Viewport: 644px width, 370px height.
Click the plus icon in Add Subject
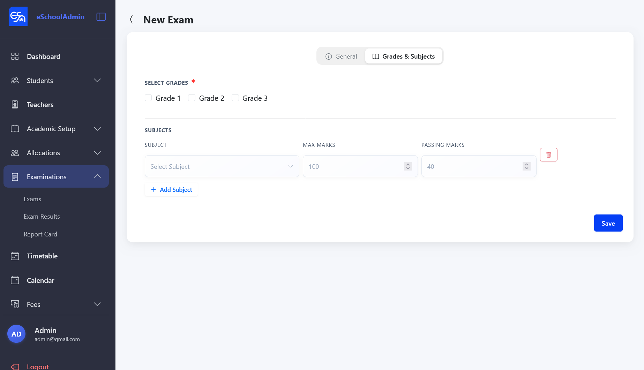click(153, 190)
